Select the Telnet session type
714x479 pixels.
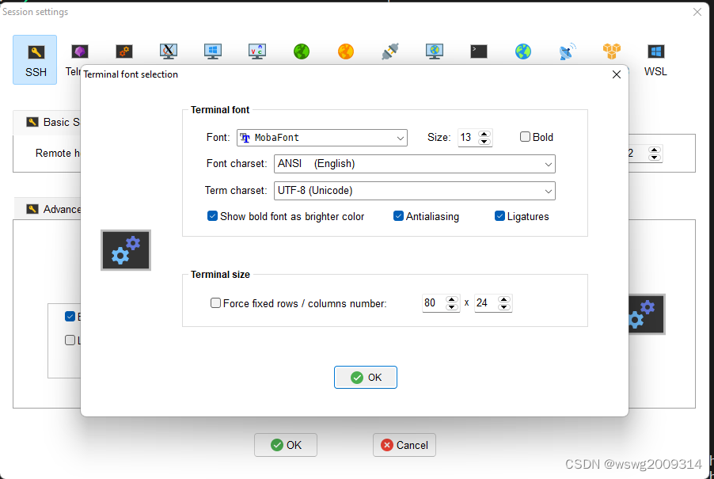(x=79, y=50)
